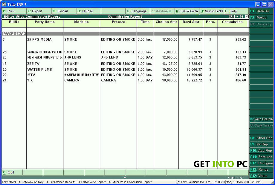Select the O: Upload button

(x=88, y=11)
